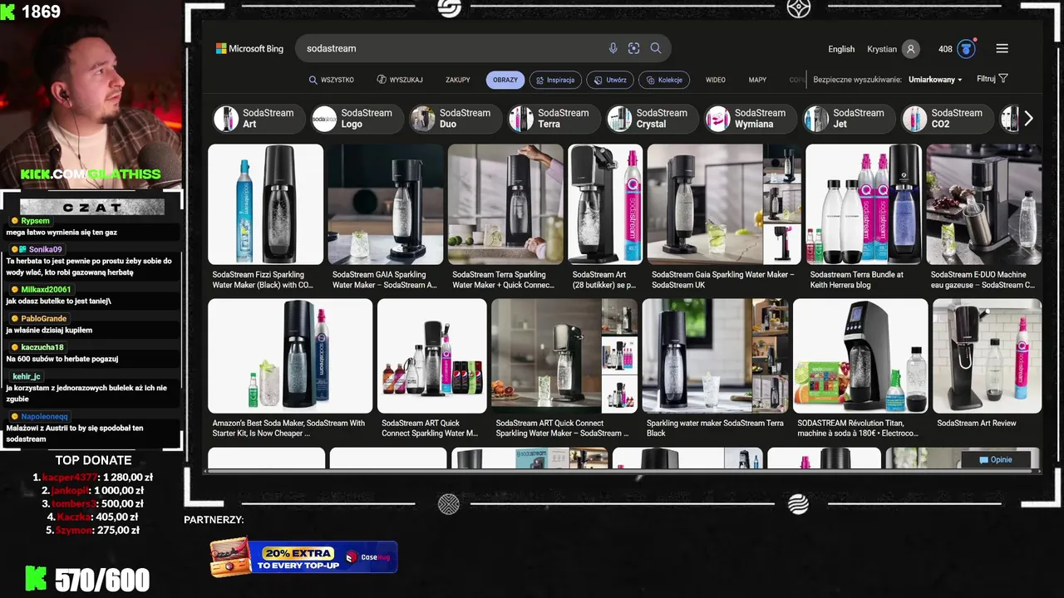Open the ZAKUPY tab

click(x=458, y=80)
